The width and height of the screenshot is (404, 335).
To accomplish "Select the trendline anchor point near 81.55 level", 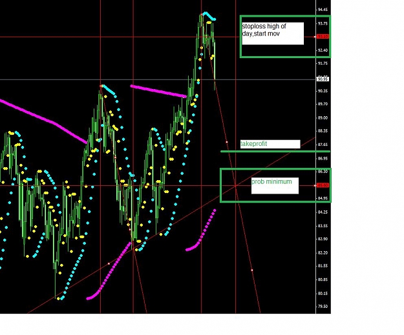I will (251, 270).
